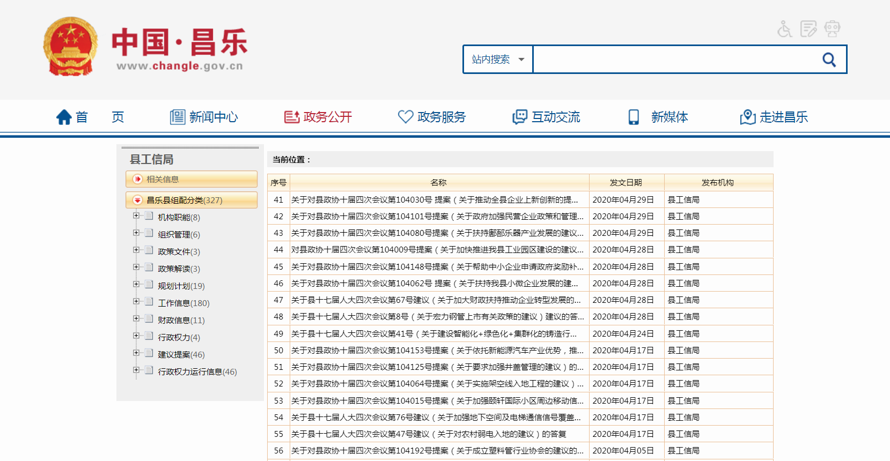The height and width of the screenshot is (461, 890).
Task: Expand the 机构职能(8) tree node
Action: pos(136,215)
